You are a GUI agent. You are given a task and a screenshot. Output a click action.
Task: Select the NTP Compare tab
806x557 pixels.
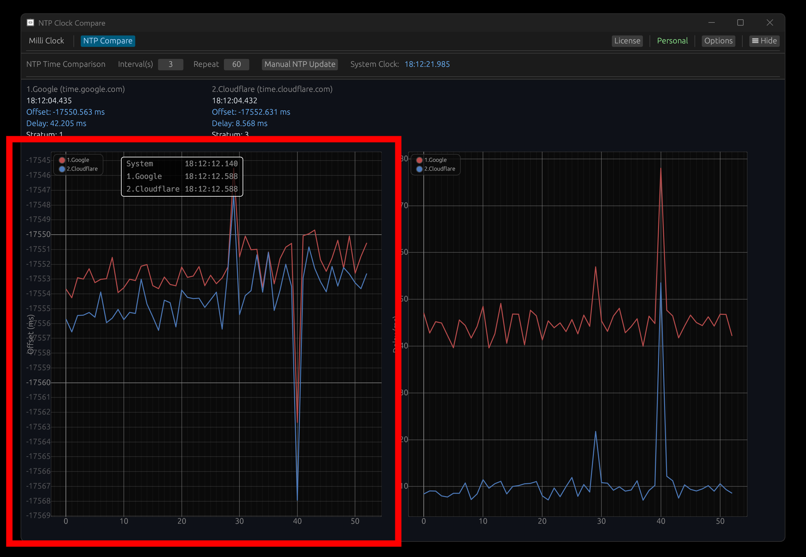[107, 41]
